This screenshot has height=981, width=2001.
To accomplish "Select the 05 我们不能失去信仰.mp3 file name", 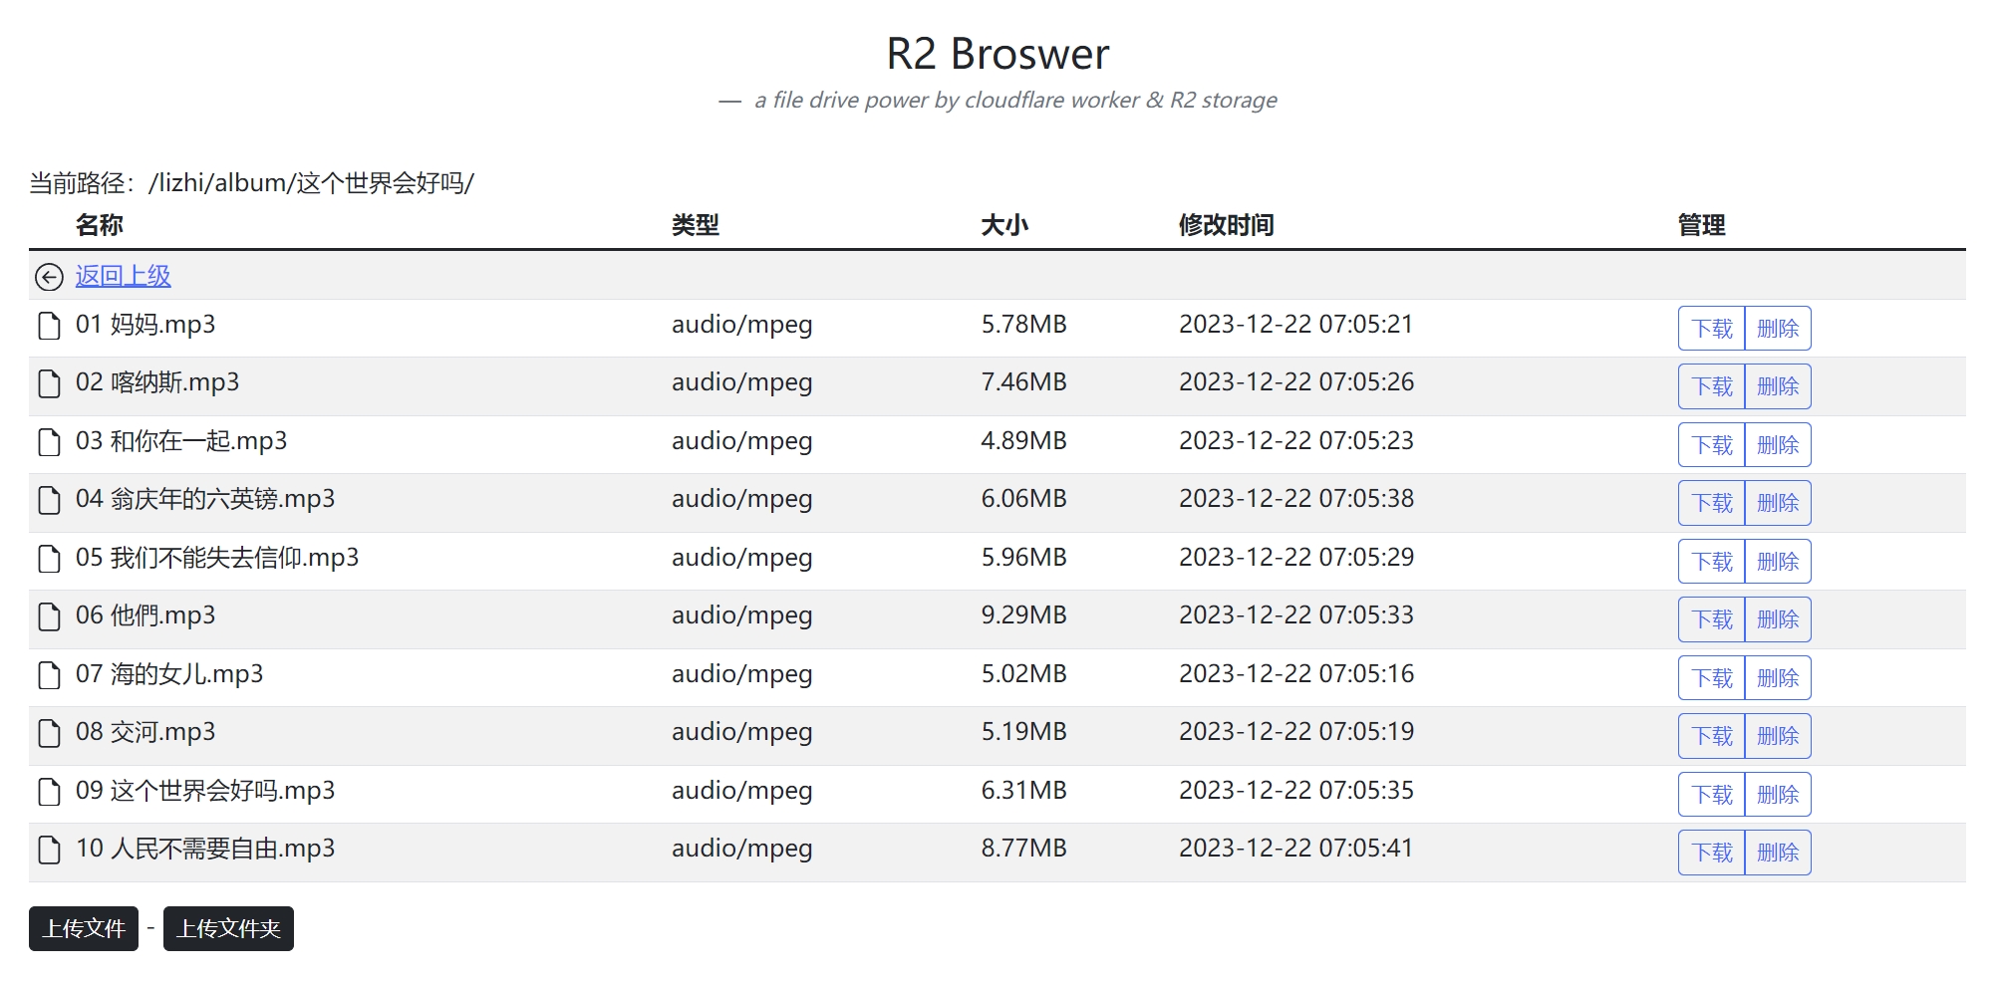I will [217, 558].
